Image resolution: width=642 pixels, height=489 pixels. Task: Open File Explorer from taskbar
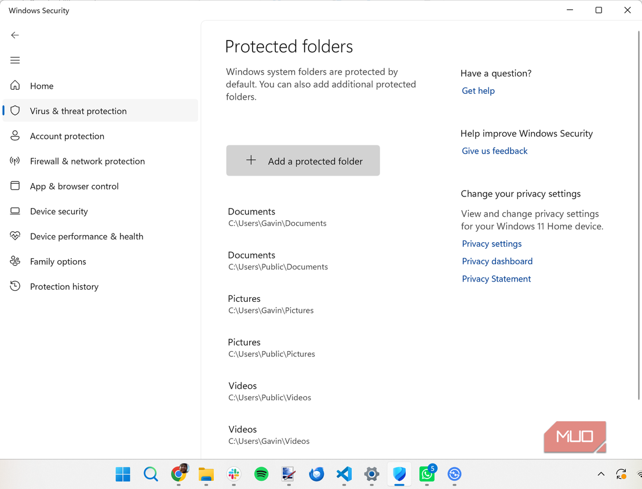click(x=206, y=475)
